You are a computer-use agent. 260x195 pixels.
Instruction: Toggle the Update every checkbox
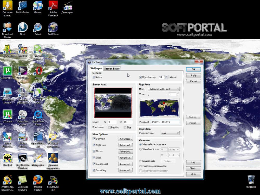140,77
